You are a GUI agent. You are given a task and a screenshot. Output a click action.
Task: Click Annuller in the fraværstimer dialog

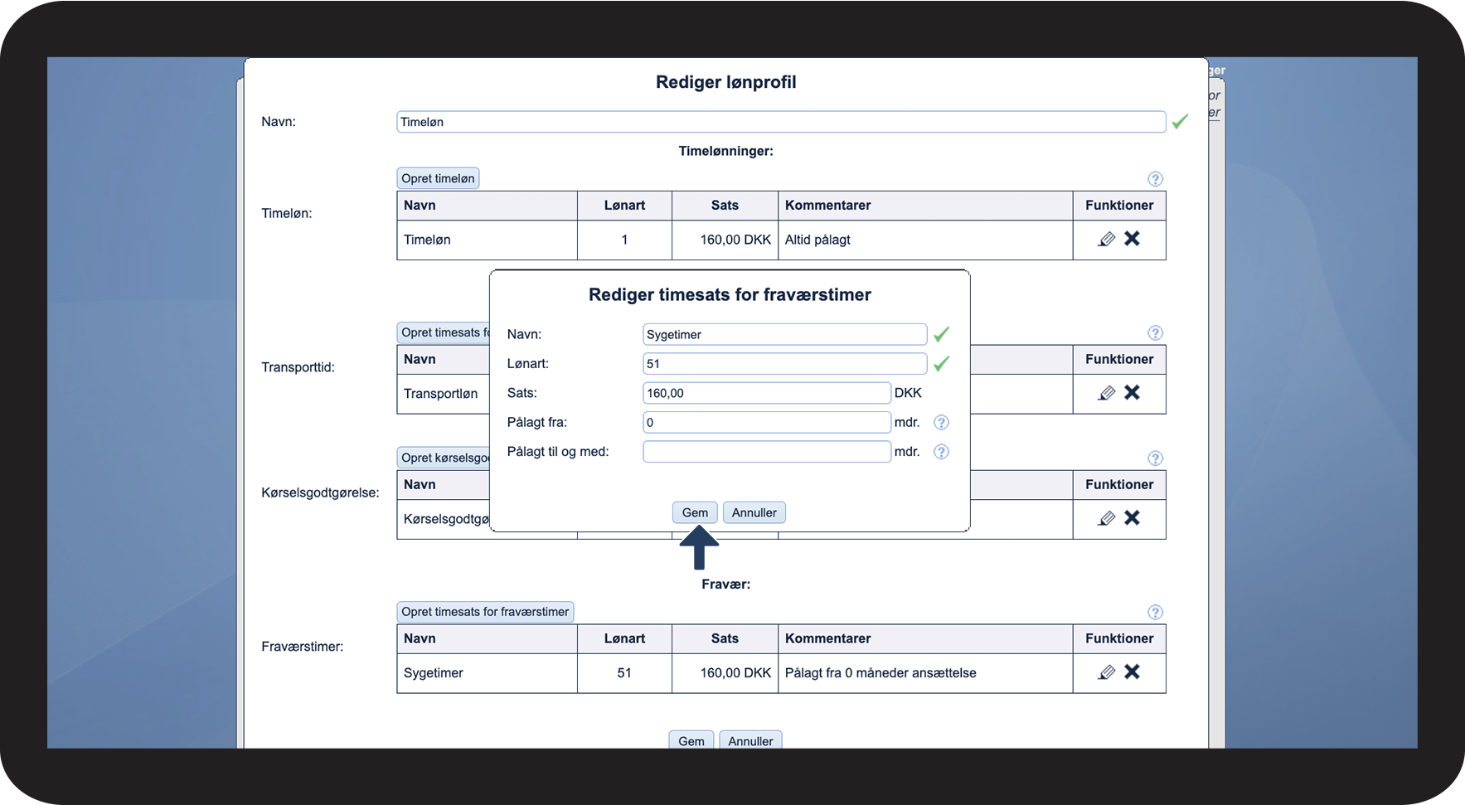(754, 513)
